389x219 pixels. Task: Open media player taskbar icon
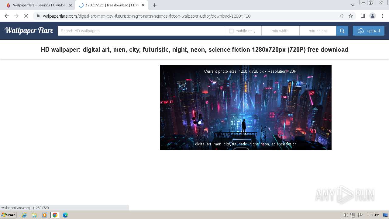tap(45, 215)
